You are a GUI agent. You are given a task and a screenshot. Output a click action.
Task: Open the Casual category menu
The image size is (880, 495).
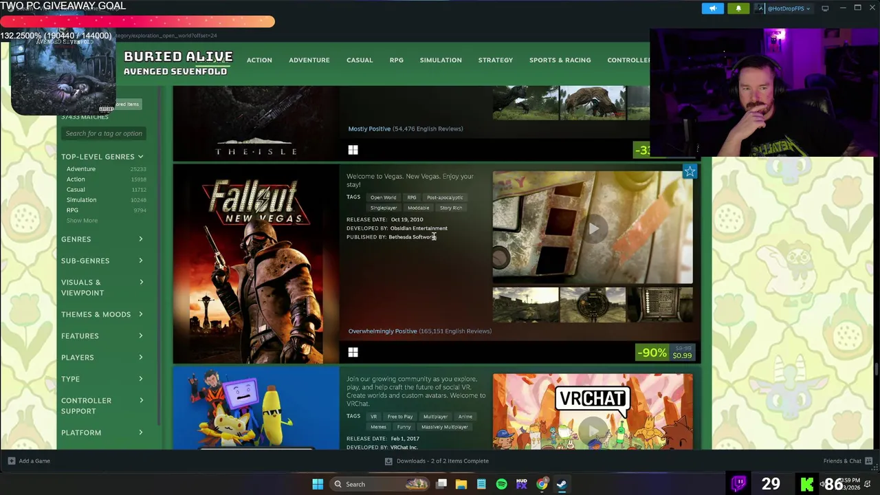(360, 60)
